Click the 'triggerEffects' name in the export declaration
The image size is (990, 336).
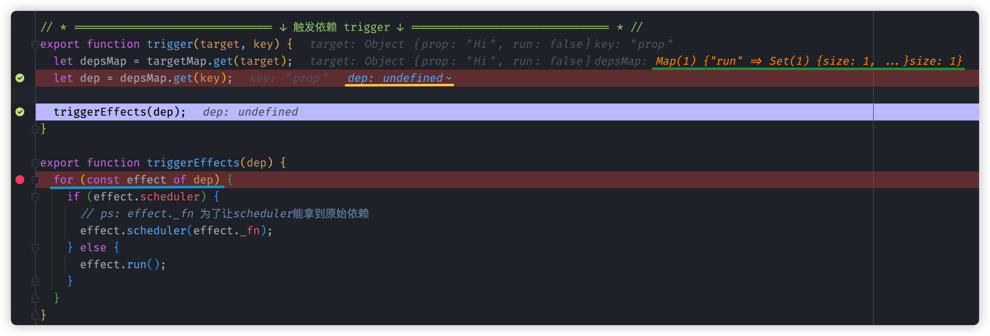[x=193, y=163]
